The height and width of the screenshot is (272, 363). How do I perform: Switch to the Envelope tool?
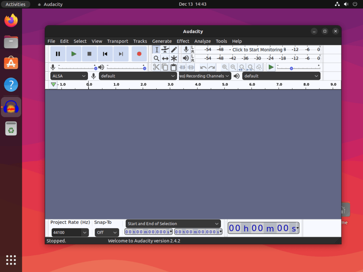point(165,50)
